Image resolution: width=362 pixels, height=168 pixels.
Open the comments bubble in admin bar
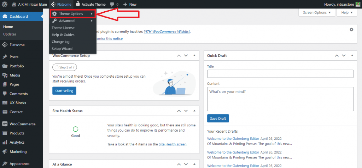114,4
